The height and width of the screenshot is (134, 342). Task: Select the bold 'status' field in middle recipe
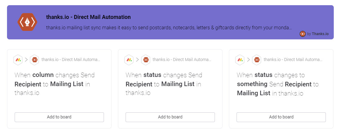pos(152,75)
